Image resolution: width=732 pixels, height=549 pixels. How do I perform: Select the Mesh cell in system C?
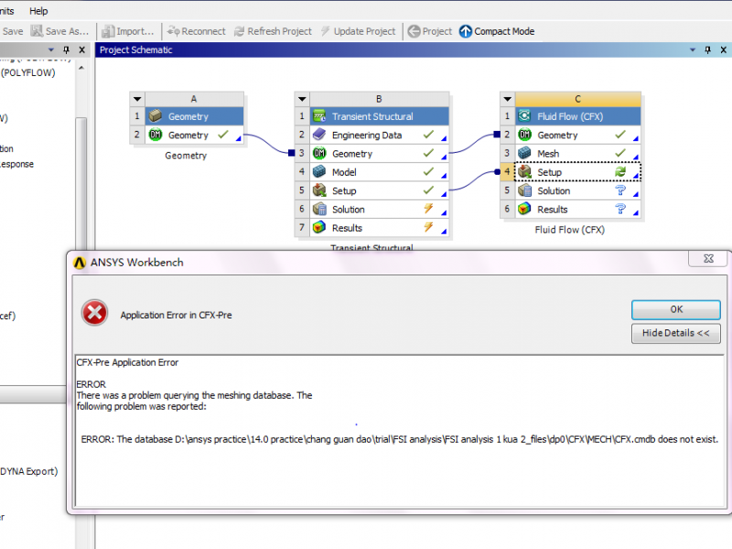(578, 153)
